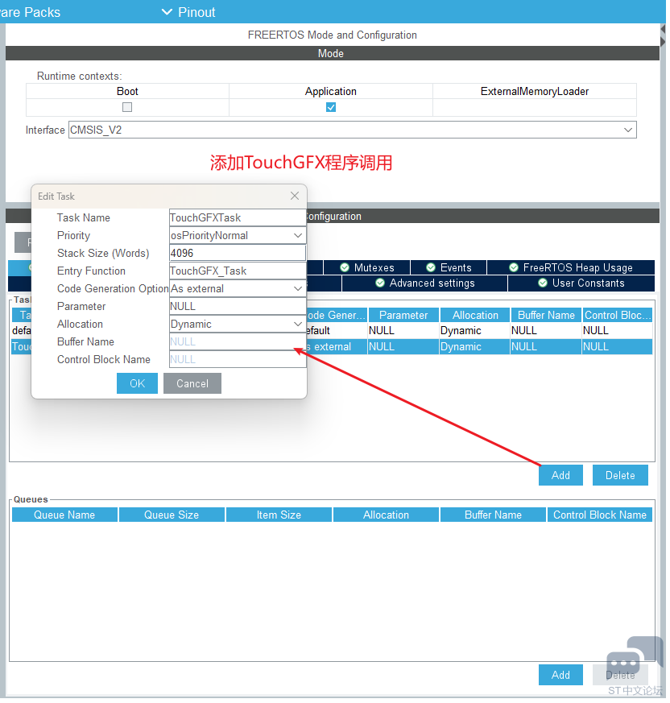The height and width of the screenshot is (703, 670).
Task: Click the Parameter NULL field in dialog
Action: 238,307
